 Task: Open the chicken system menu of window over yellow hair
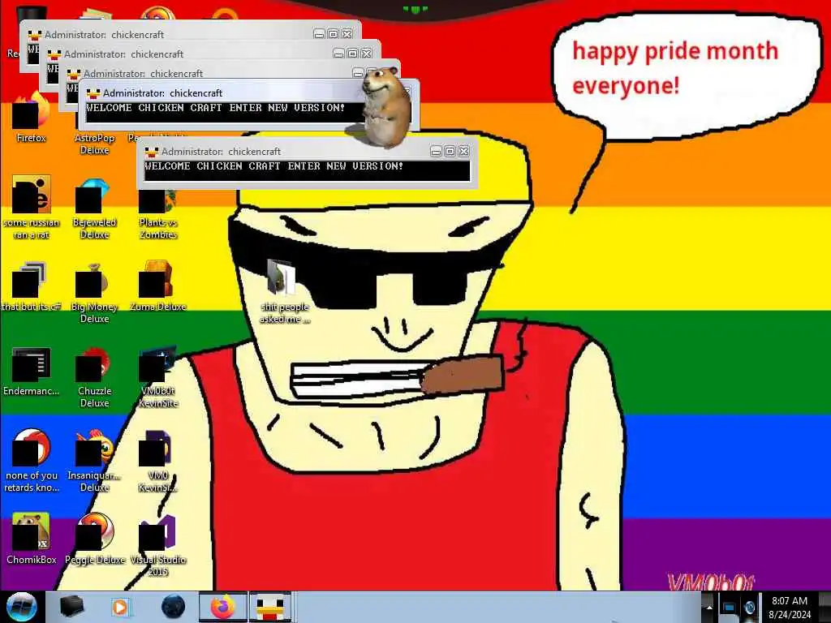coord(152,152)
